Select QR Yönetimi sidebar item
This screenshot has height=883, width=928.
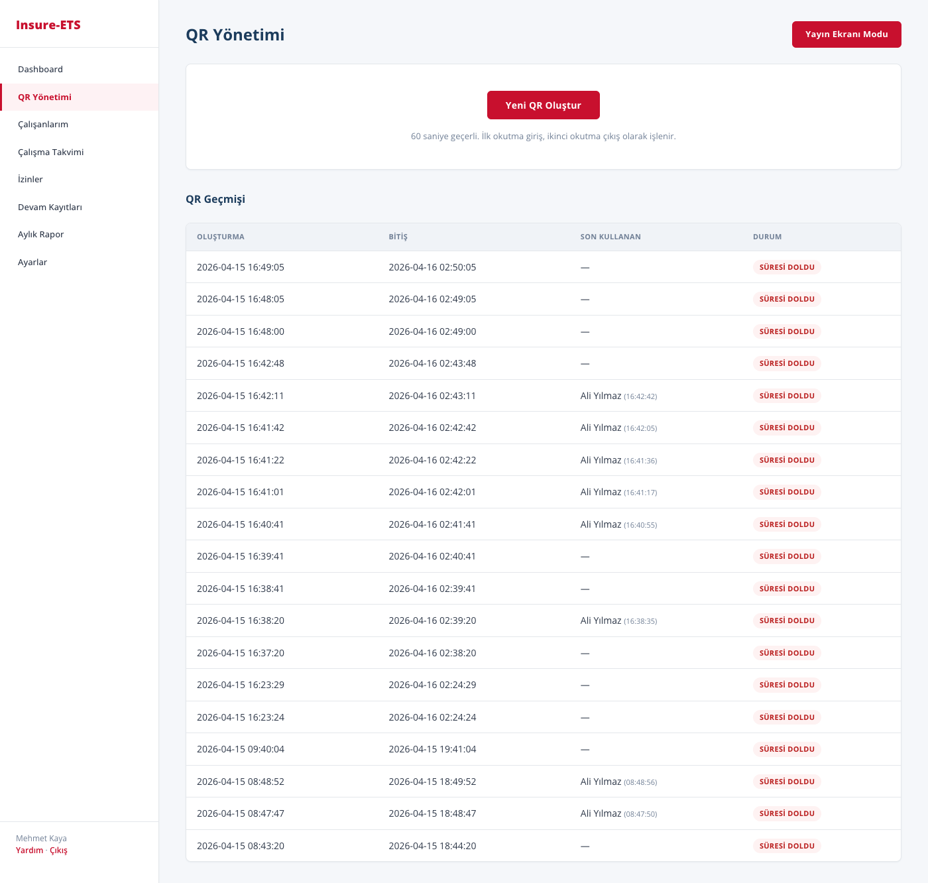pos(44,97)
